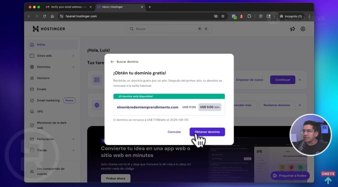This screenshot has height=187, width=338.
Task: Dismiss the Reclamar dominio task card
Action: [300, 105]
